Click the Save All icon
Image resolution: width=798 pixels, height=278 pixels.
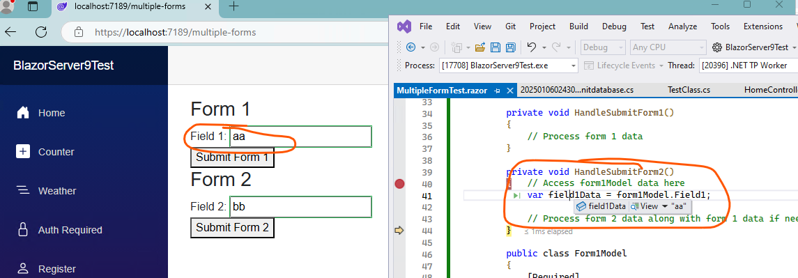click(511, 47)
